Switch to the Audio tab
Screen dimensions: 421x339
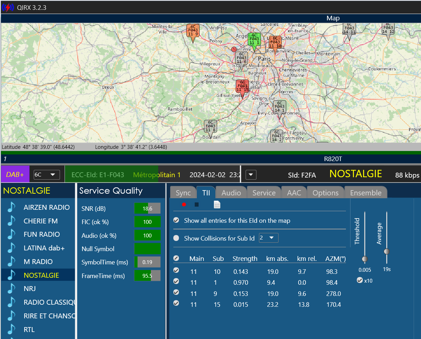pos(231,193)
